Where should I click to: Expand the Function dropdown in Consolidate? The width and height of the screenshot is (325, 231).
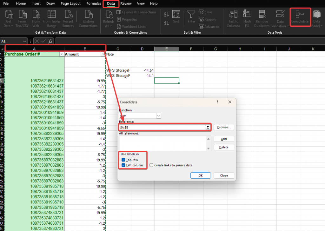coord(158,116)
